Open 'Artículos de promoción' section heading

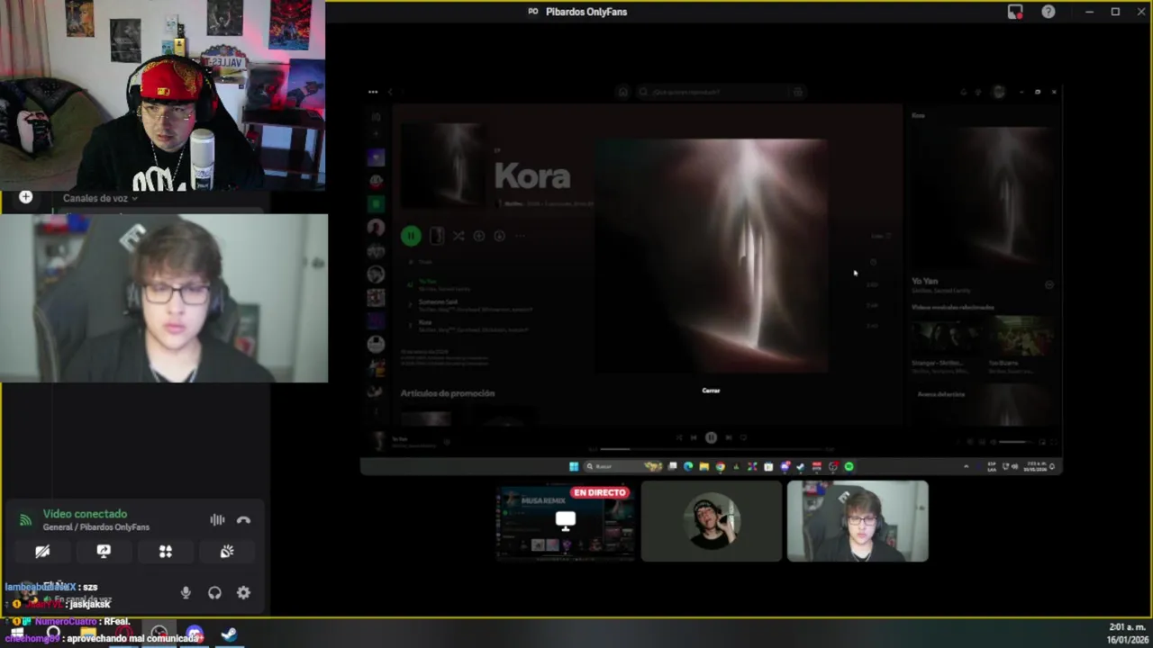pyautogui.click(x=448, y=393)
